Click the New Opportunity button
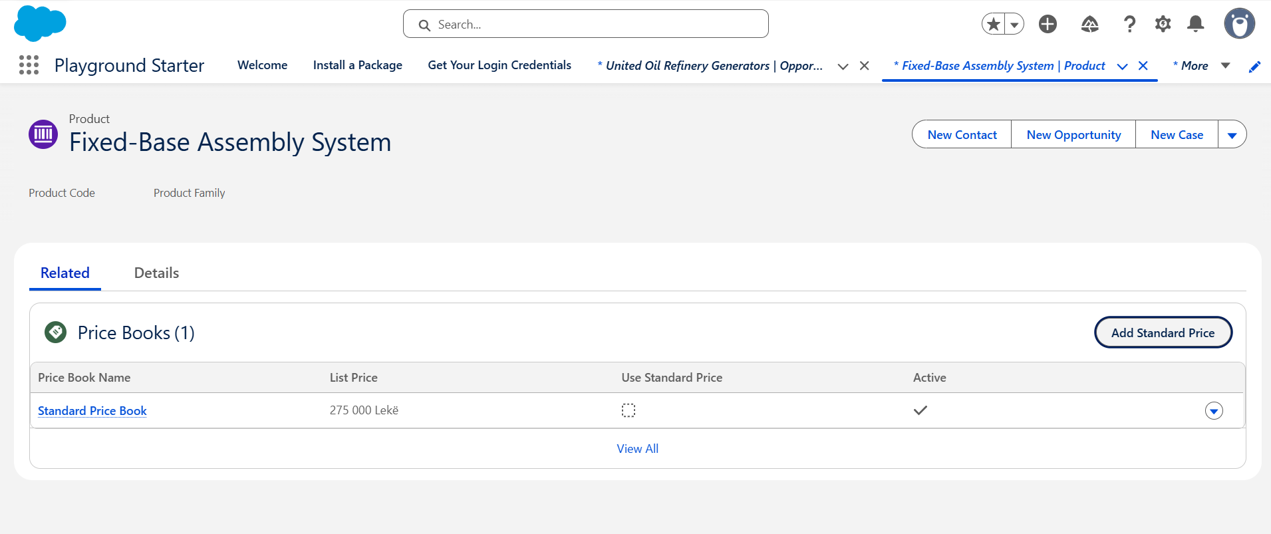Screen dimensions: 1271x534 pyautogui.click(x=1073, y=134)
